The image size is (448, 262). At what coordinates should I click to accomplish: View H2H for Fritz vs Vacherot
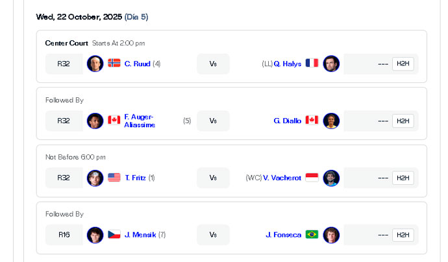pos(403,178)
